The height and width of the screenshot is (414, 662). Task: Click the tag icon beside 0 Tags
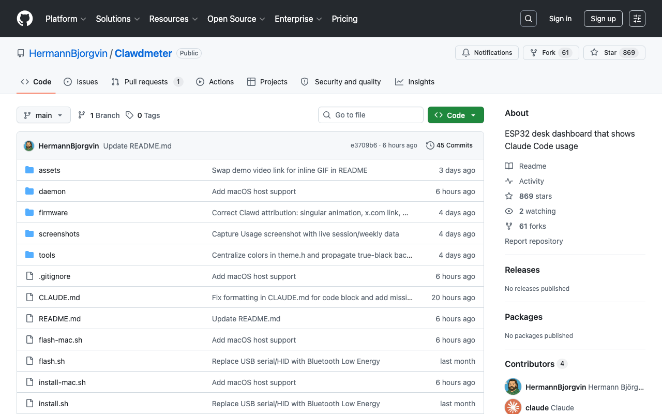point(129,115)
